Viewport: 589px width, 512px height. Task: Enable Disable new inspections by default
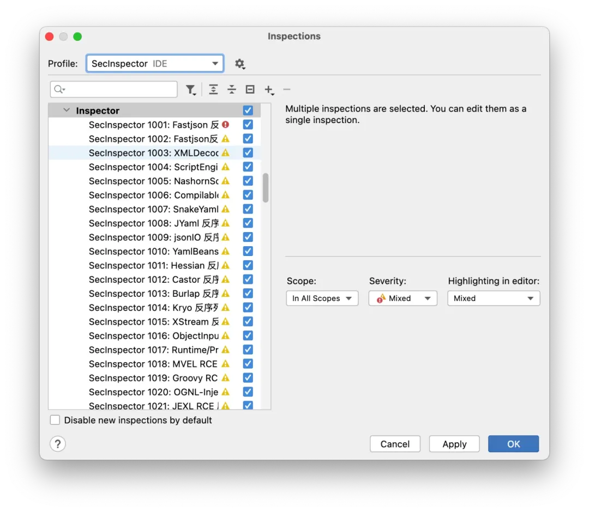[x=55, y=420]
